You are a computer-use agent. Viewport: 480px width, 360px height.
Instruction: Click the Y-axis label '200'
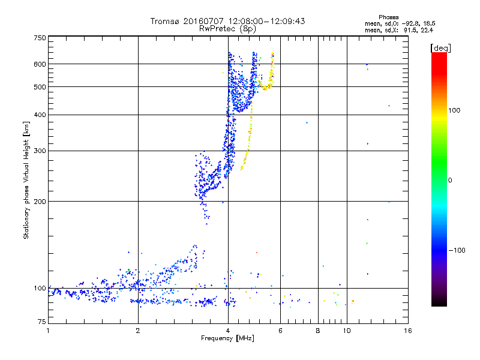click(x=40, y=202)
